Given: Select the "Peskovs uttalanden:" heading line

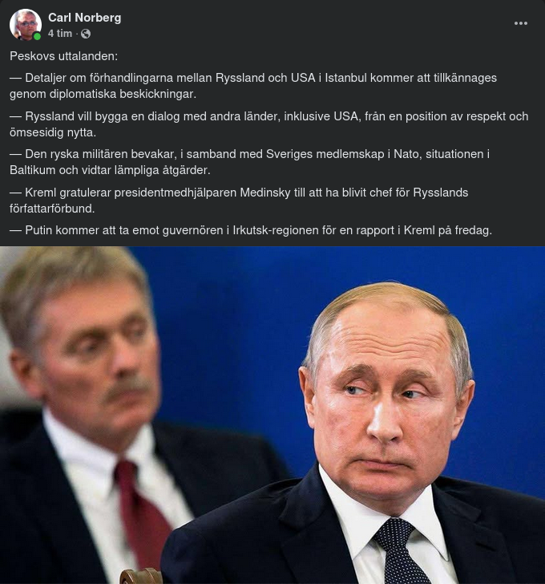Looking at the screenshot, I should [x=63, y=56].
